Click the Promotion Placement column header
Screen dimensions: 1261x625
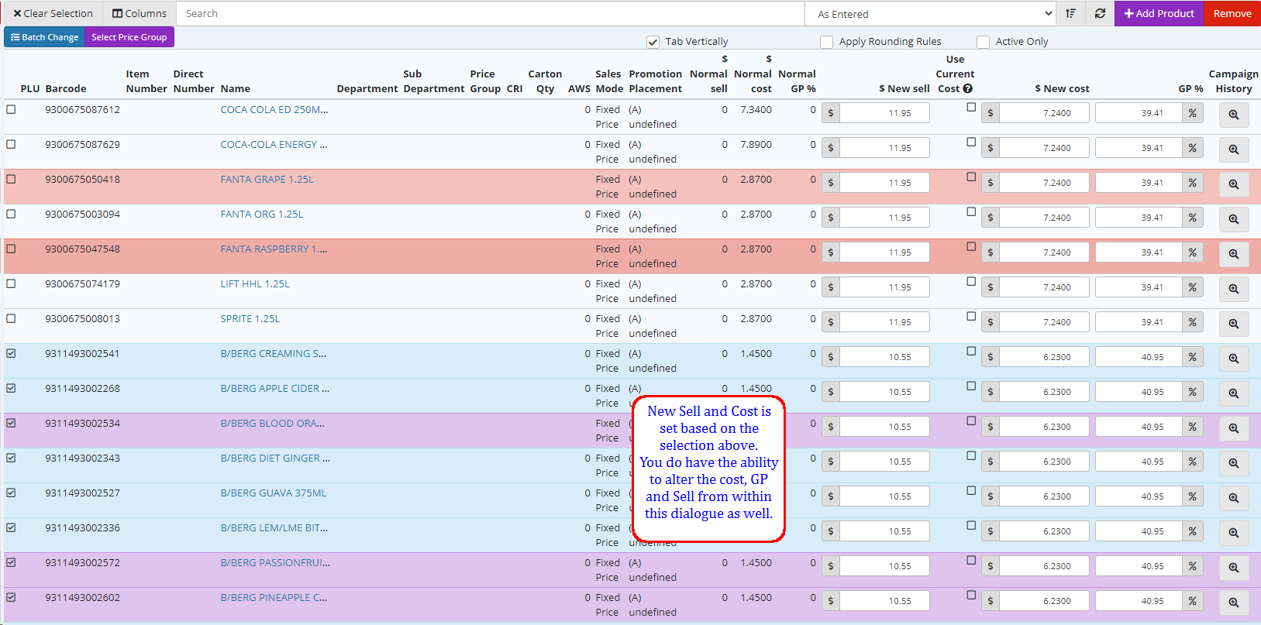coord(656,81)
